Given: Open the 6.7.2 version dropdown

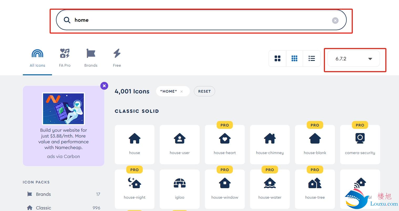Looking at the screenshot, I should click(x=353, y=59).
